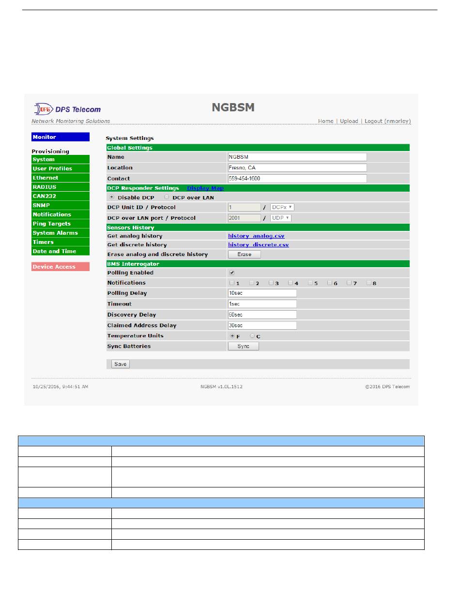Open System Alarms page
Viewport: 460px width, 607px height.
tap(61, 233)
